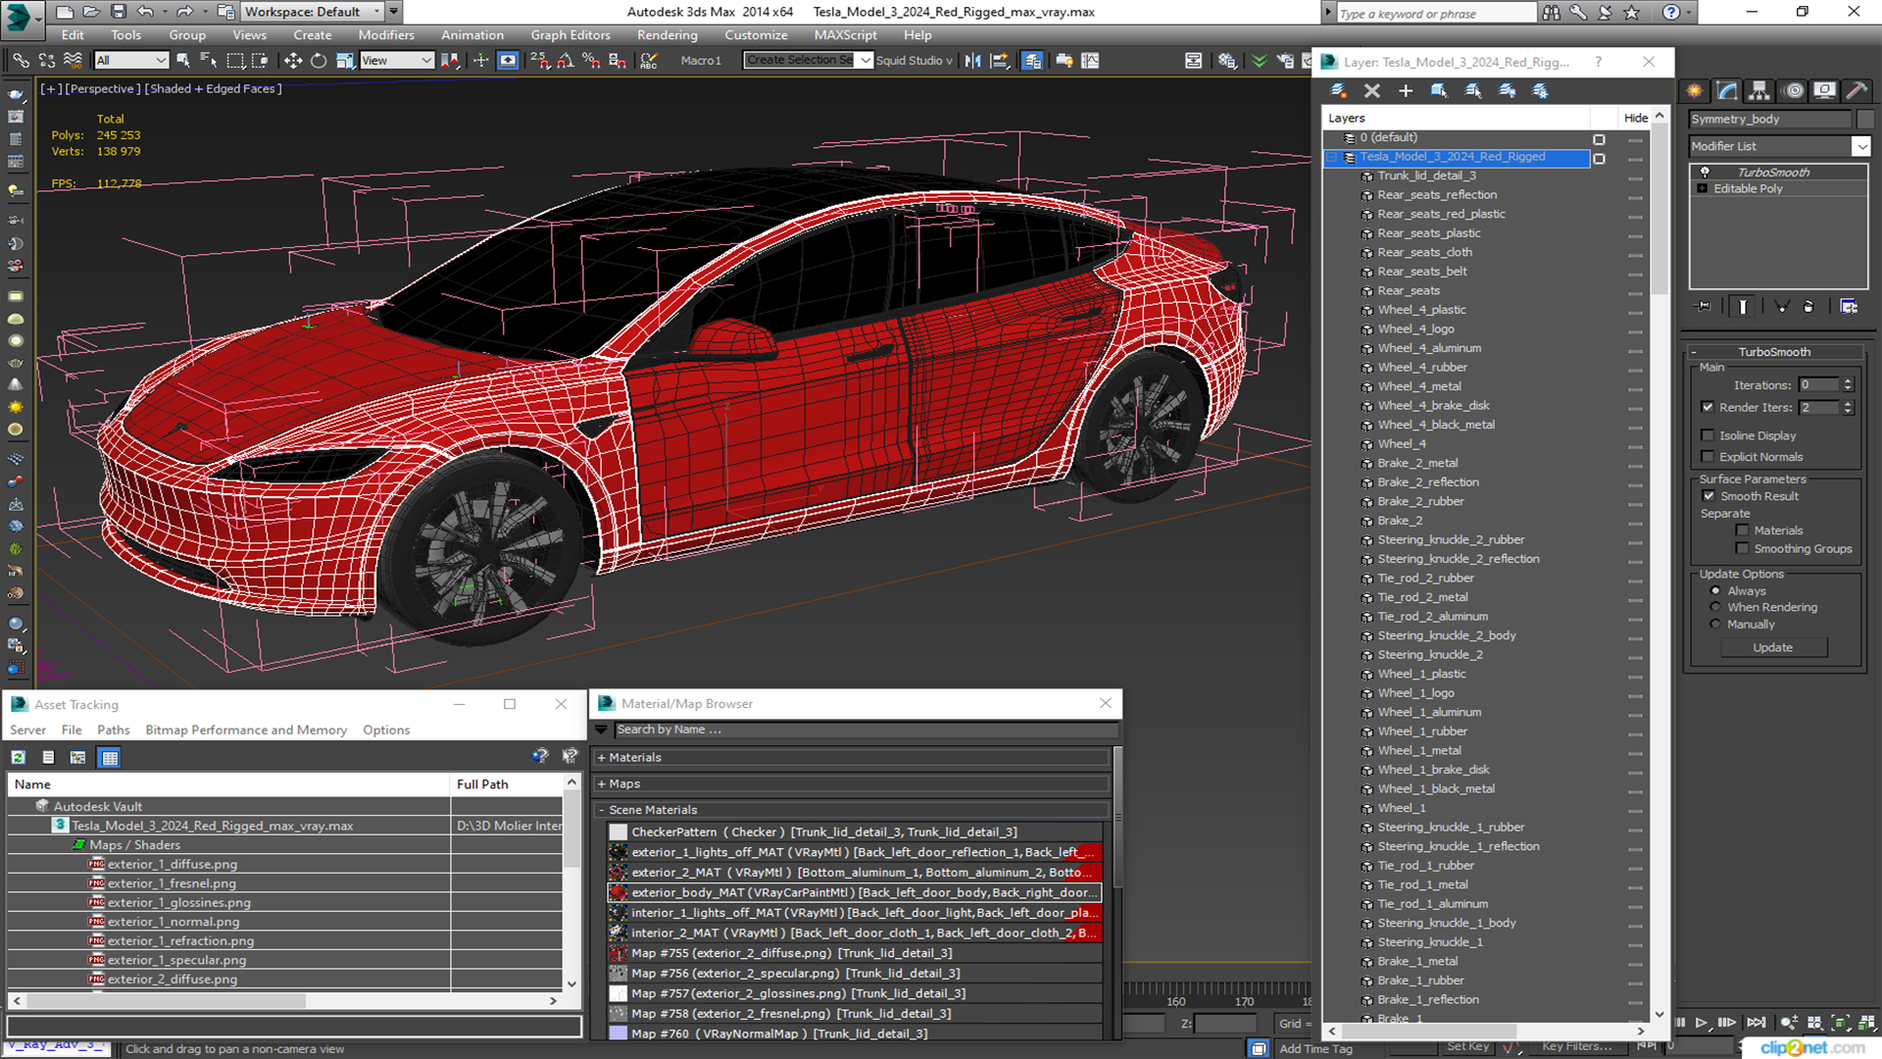The width and height of the screenshot is (1882, 1059).
Task: Click Manage Layers icon in main toolbar
Action: pos(1032,61)
